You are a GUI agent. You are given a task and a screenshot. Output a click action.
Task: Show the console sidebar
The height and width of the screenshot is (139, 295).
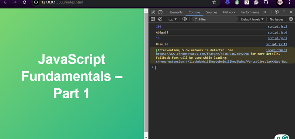click(x=153, y=19)
